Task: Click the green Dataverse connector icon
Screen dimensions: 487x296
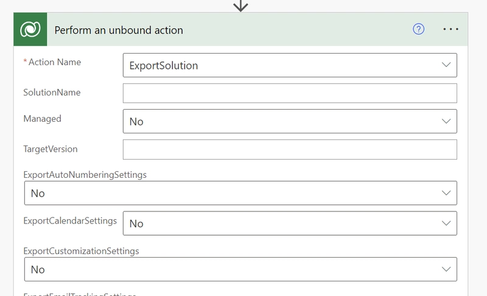Action: point(30,30)
